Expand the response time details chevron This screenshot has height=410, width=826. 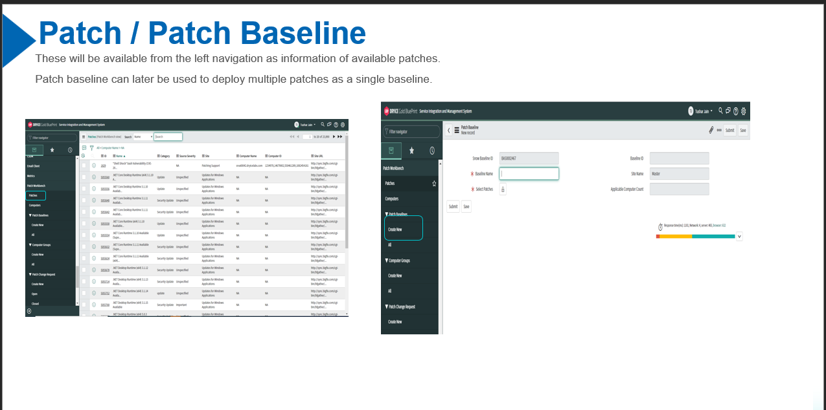tap(739, 237)
